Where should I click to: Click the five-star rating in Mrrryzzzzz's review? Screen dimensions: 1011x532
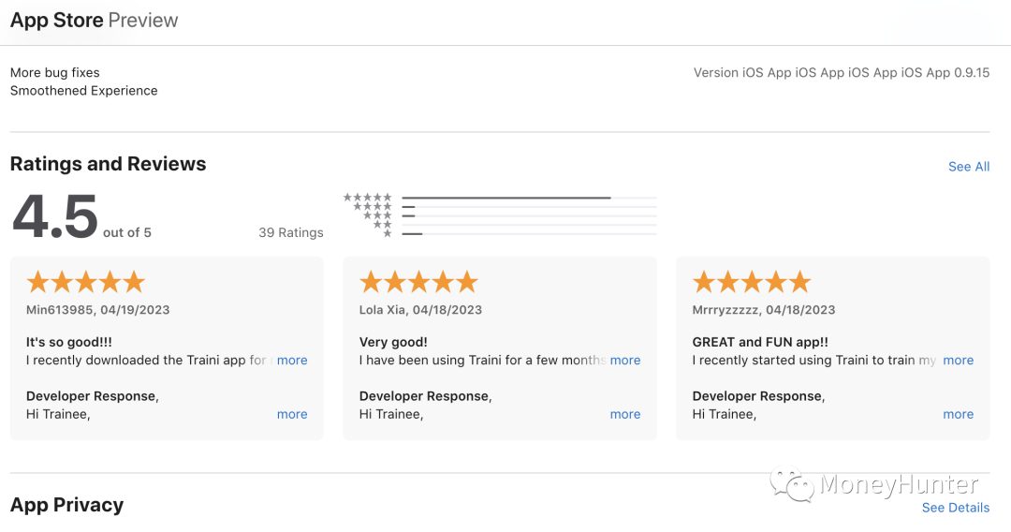[x=751, y=282]
